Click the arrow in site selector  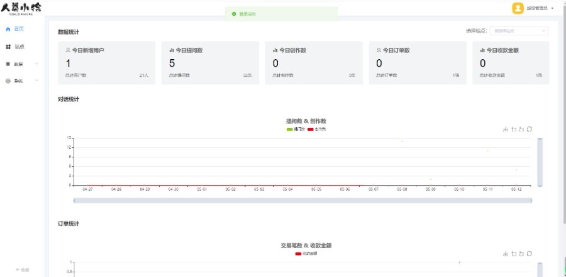coord(543,31)
